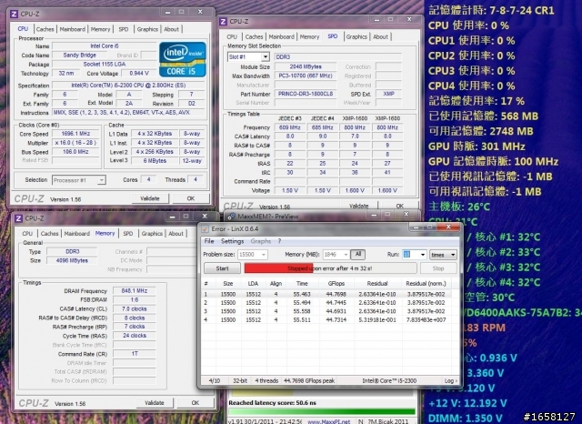
Task: Click Validate in the SPD window
Action: 359,206
